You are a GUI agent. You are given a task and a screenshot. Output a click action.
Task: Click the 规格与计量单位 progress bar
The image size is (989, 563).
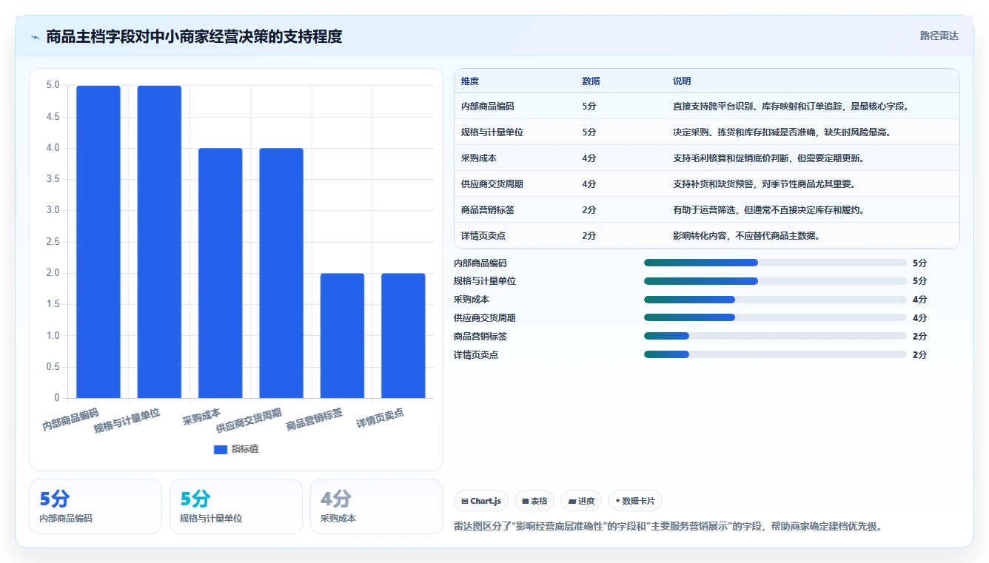coord(775,281)
